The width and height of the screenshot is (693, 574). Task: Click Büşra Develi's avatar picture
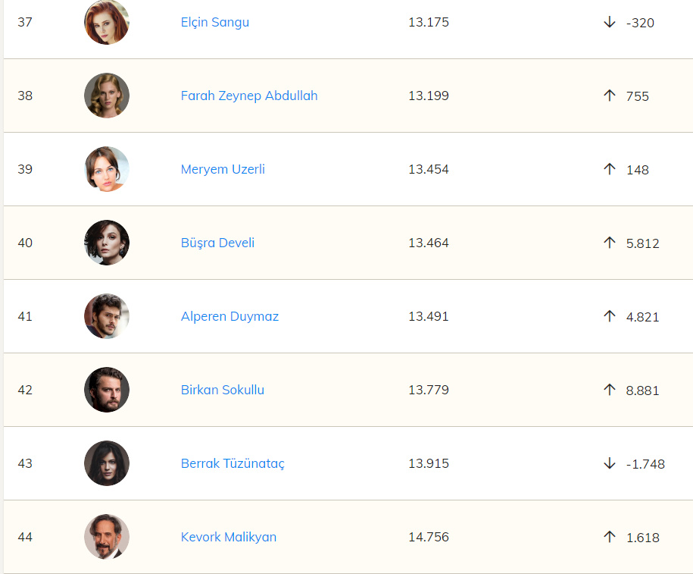(x=107, y=243)
